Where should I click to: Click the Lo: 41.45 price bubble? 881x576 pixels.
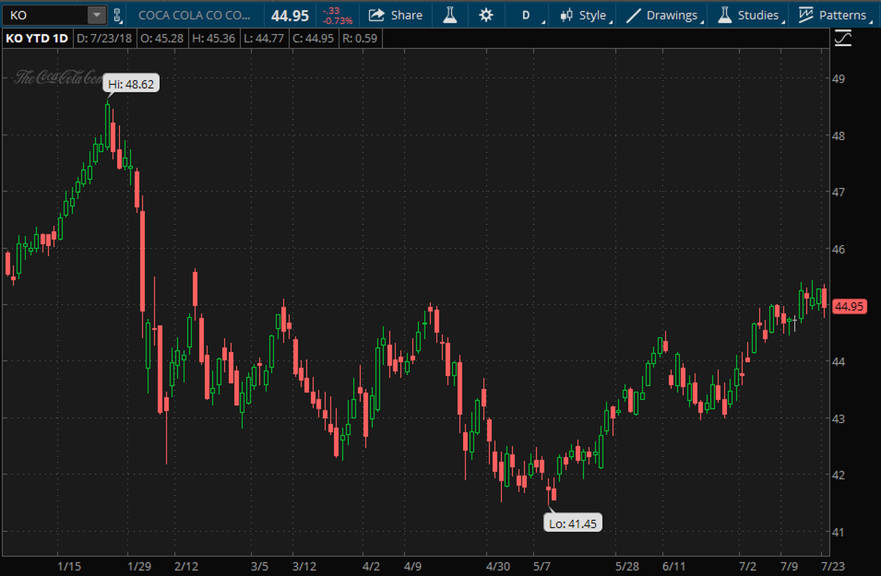pos(573,523)
